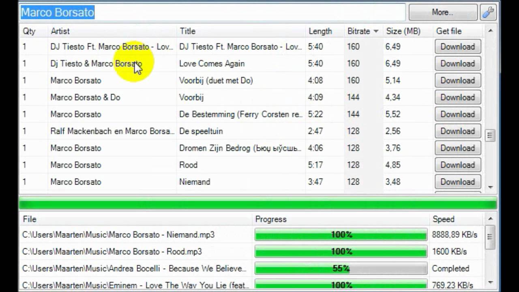
Task: Click the Completed status text
Action: point(450,268)
